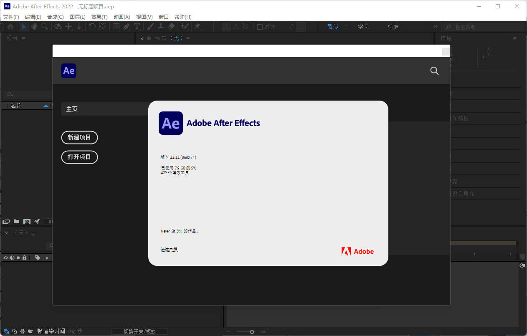This screenshot has height=336, width=527.
Task: Select the Orbit camera tool
Action: click(58, 27)
